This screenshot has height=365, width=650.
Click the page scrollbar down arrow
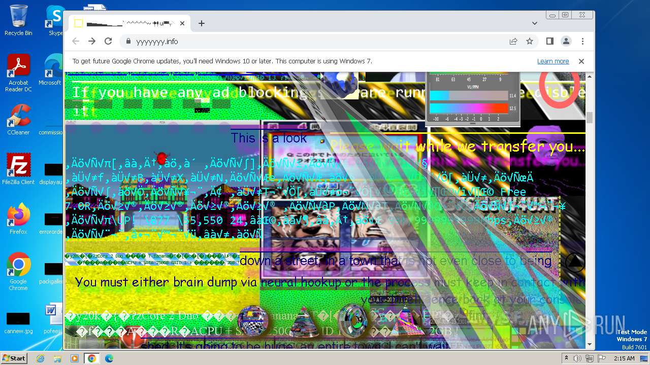(590, 345)
